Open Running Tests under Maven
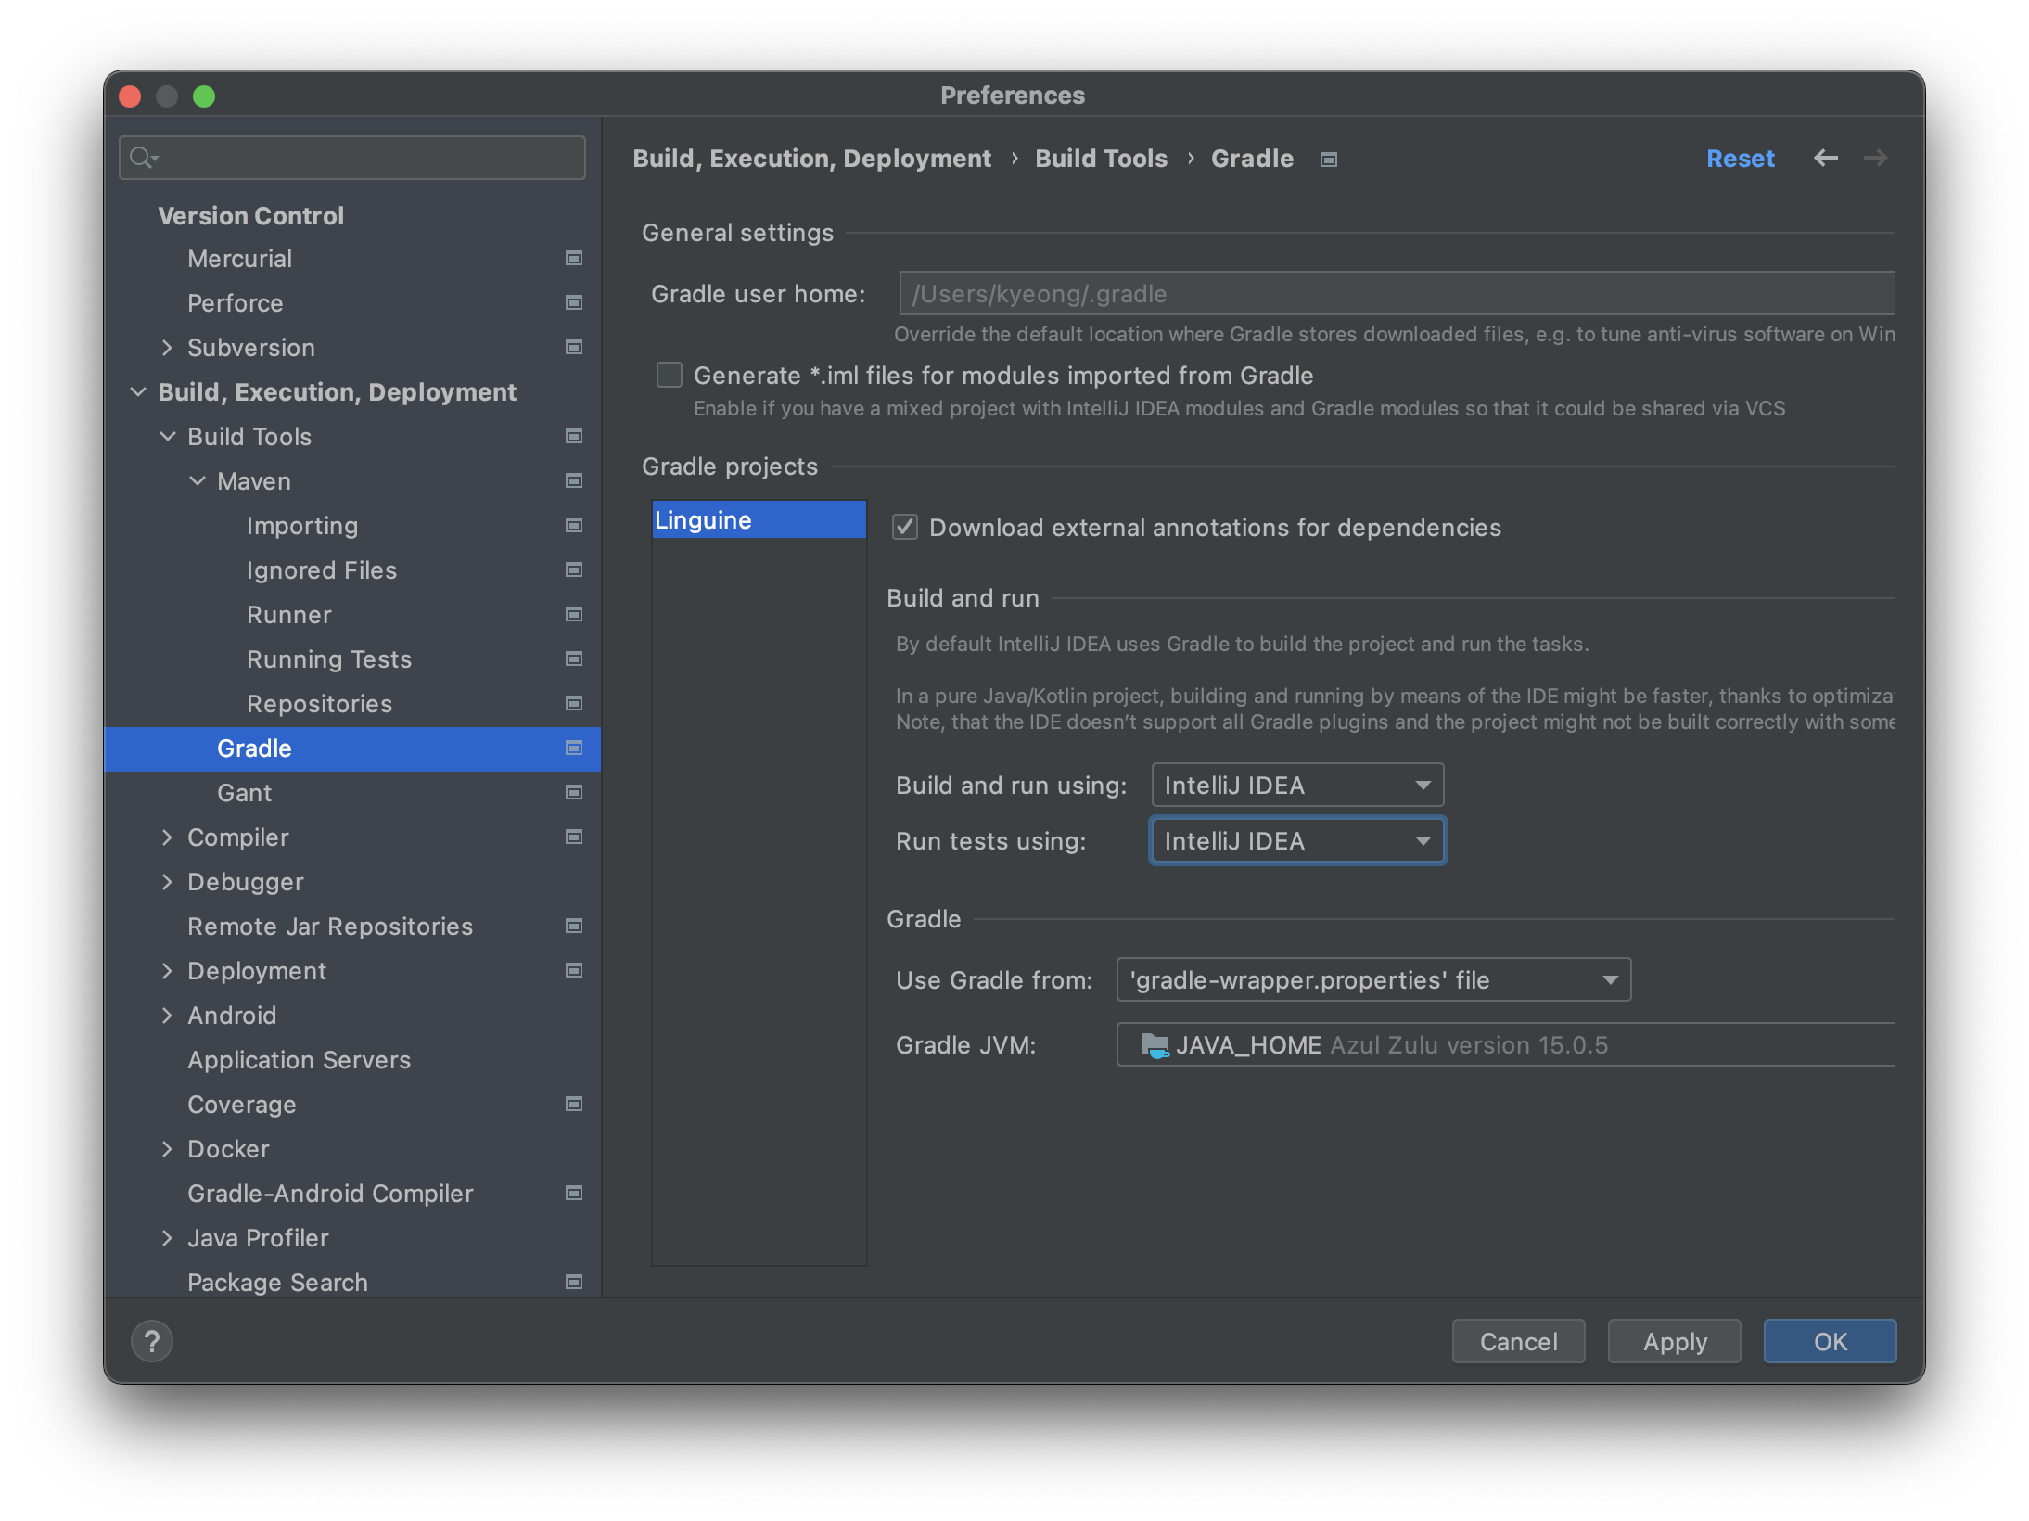This screenshot has width=2029, height=1521. pos(352,659)
